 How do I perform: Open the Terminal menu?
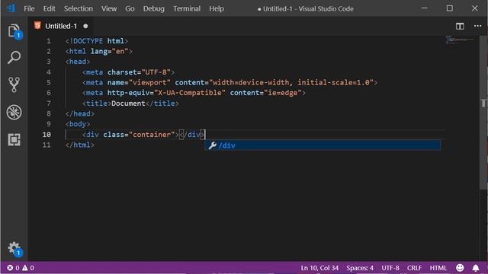tap(187, 8)
